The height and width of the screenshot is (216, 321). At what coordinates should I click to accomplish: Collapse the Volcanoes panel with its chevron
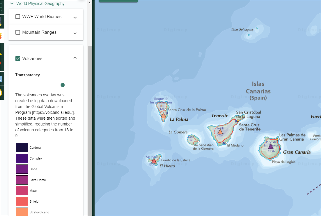tap(75, 58)
